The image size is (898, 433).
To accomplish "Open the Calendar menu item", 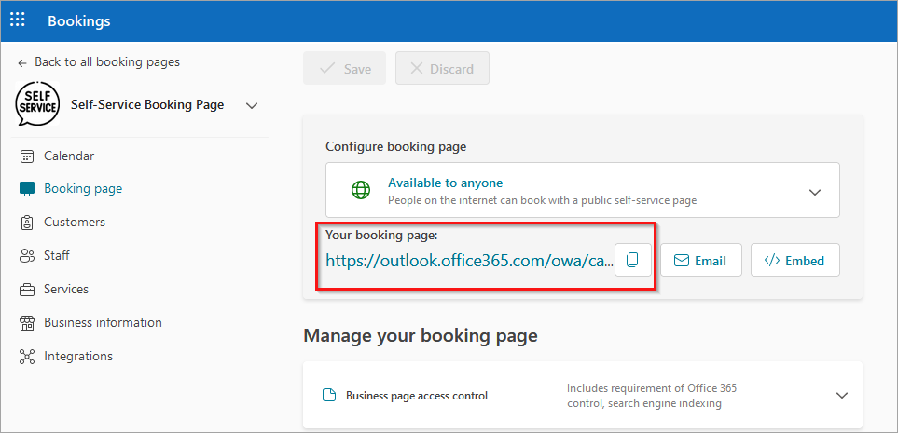I will pos(69,156).
